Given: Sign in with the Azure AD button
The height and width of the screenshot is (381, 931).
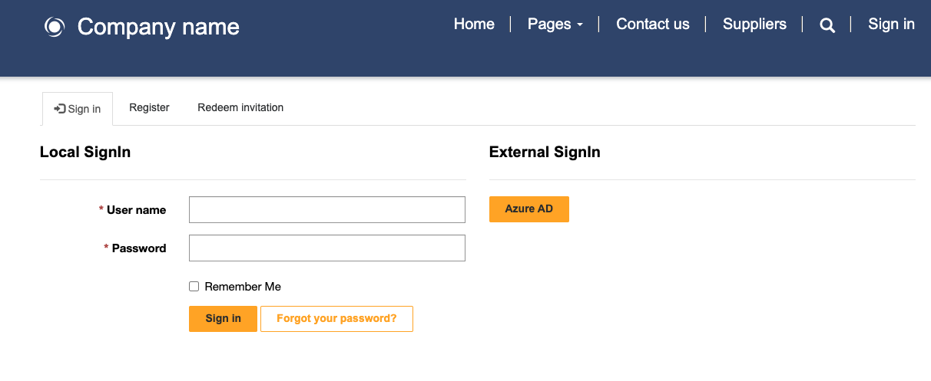Looking at the screenshot, I should [529, 209].
